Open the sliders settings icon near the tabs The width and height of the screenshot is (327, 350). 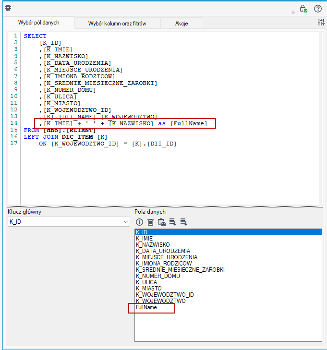[321, 22]
